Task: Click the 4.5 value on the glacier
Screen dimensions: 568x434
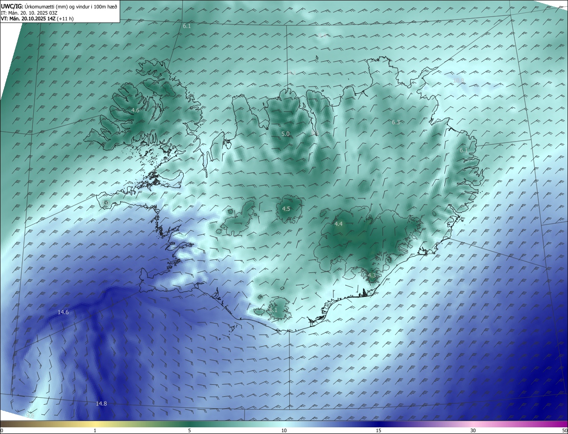Action: (286, 209)
